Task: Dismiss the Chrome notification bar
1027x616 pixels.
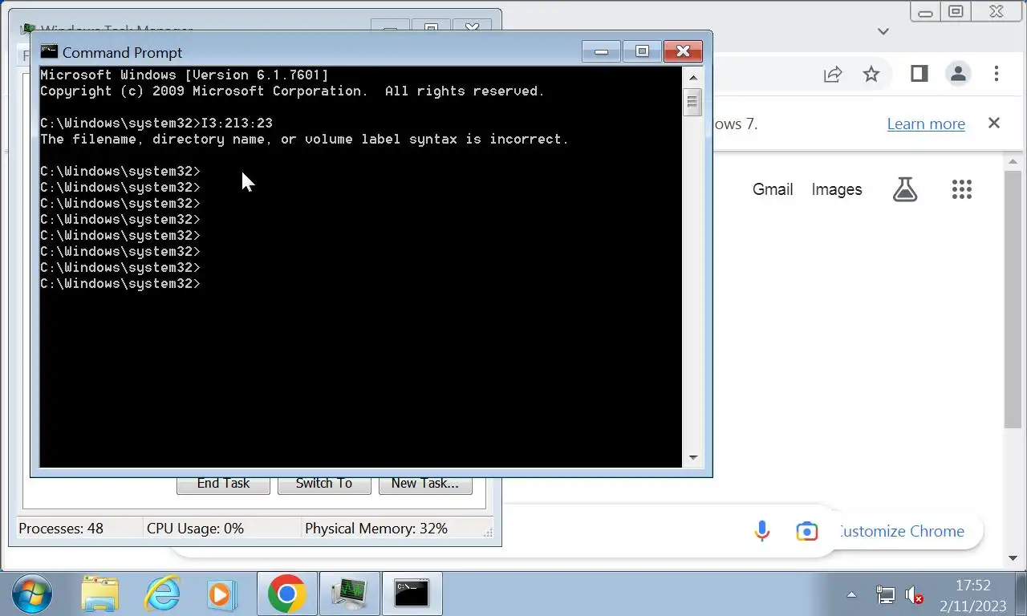Action: (994, 124)
